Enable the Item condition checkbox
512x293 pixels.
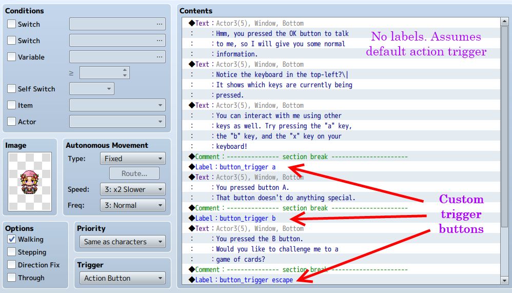11,105
